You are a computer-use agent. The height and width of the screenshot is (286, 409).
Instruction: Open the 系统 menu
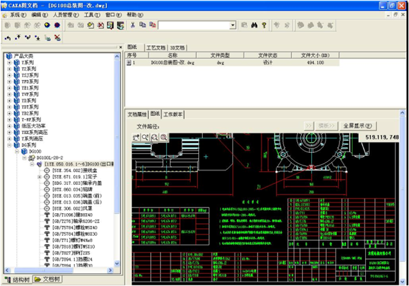[x=18, y=15]
